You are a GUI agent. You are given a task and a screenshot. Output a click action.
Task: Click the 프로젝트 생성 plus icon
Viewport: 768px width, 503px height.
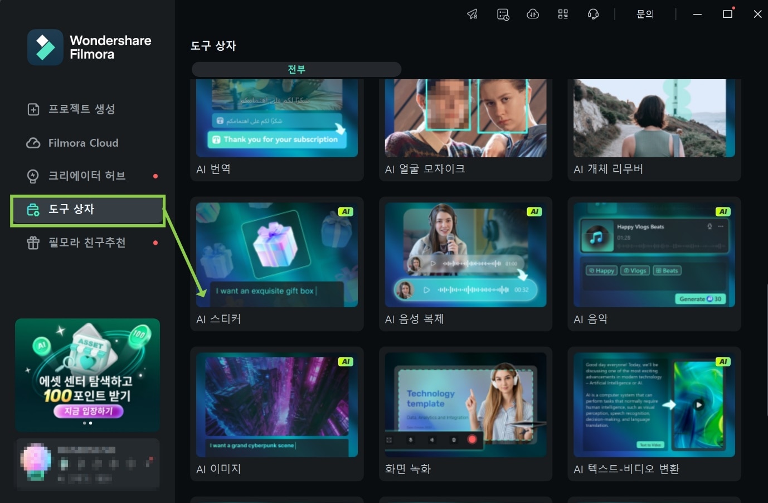pos(33,109)
